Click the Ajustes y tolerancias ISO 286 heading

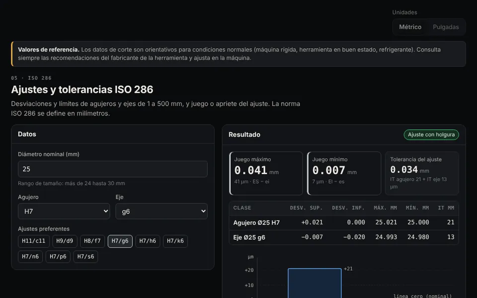pyautogui.click(x=82, y=89)
